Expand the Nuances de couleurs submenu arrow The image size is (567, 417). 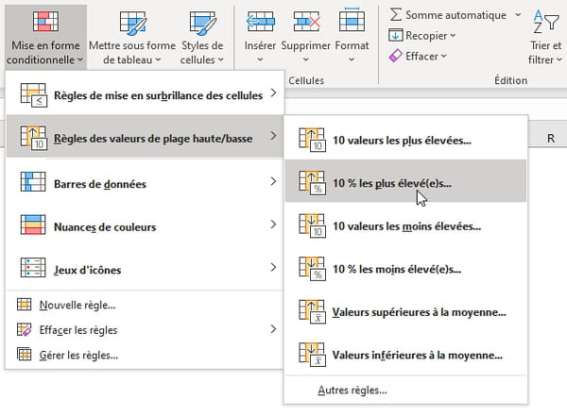click(x=273, y=225)
